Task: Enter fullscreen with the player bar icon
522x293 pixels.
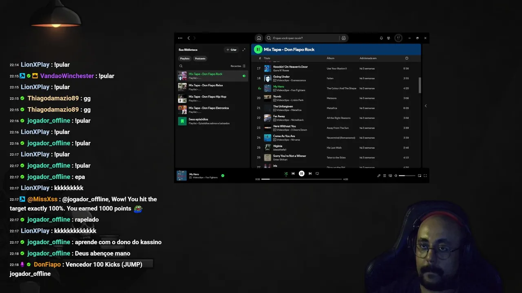Action: coord(425,176)
